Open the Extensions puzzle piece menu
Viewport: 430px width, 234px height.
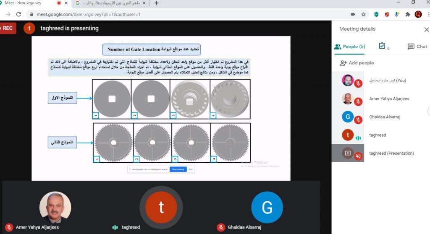pyautogui.click(x=407, y=14)
